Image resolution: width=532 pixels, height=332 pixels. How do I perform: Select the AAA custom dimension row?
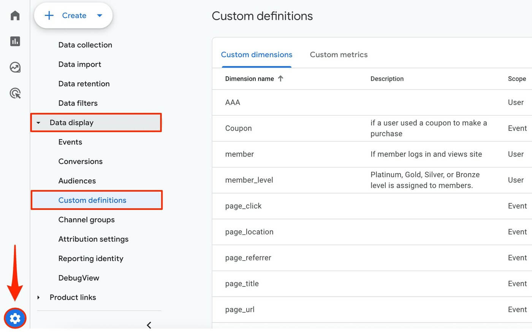(x=232, y=102)
